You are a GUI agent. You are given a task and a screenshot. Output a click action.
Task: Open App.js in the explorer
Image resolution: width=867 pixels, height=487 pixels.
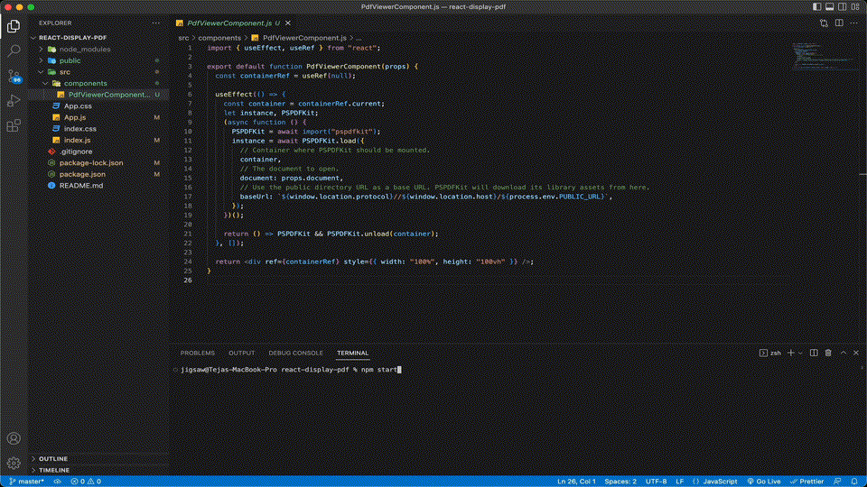click(x=75, y=117)
